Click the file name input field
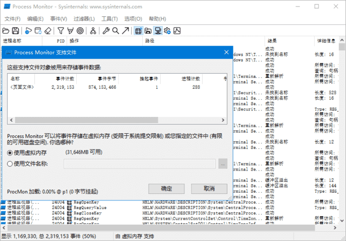 click(139, 164)
